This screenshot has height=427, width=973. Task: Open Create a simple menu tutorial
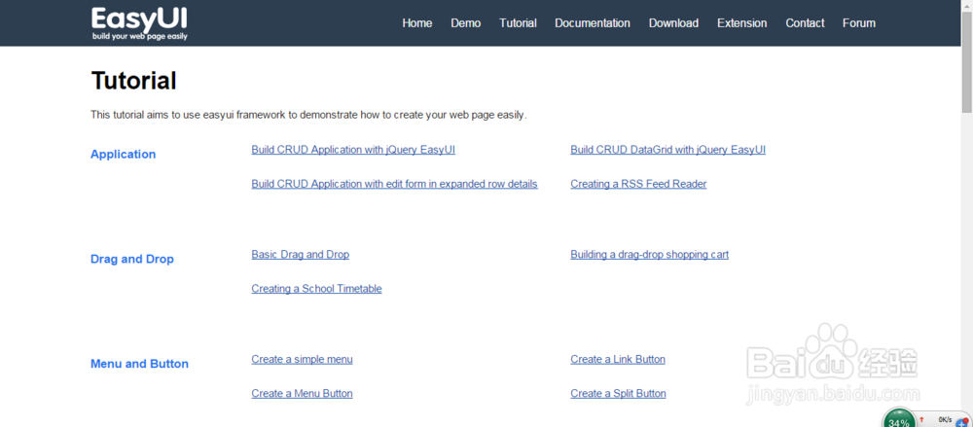[302, 359]
